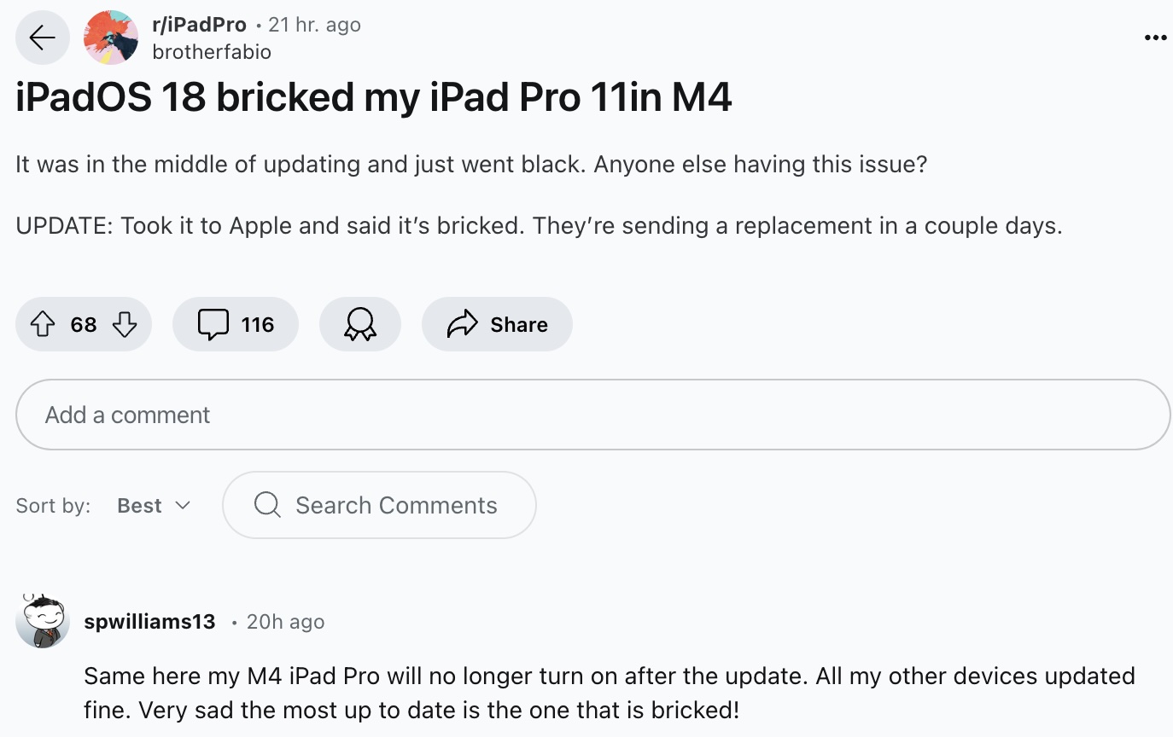Screen dimensions: 1173x737
Task: Open brotherfabio's user profile
Action: coord(212,52)
